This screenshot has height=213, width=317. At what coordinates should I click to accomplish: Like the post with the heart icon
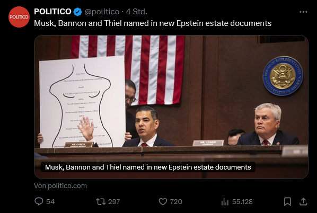163,201
